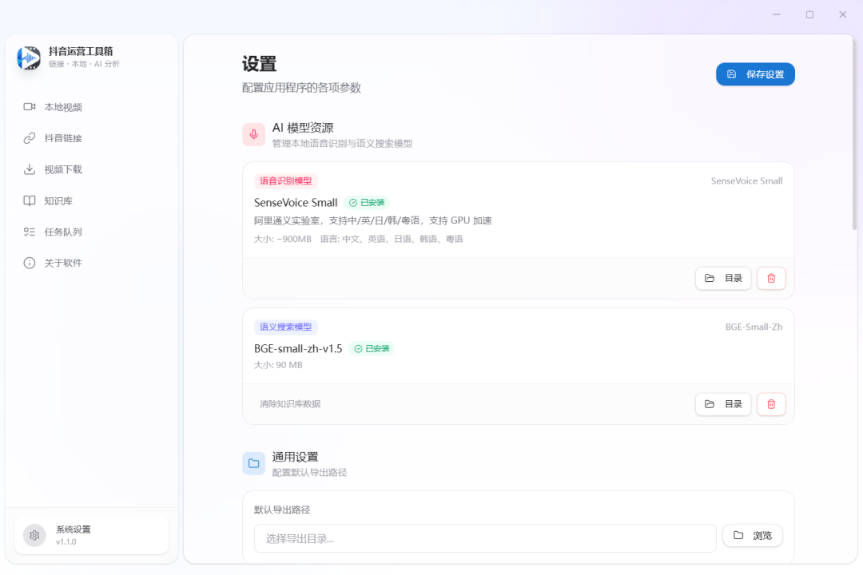The height and width of the screenshot is (575, 863).
Task: Click the 保存设置 button
Action: click(x=754, y=73)
